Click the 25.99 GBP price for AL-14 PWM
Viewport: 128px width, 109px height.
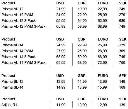pyautogui.click(x=82, y=51)
